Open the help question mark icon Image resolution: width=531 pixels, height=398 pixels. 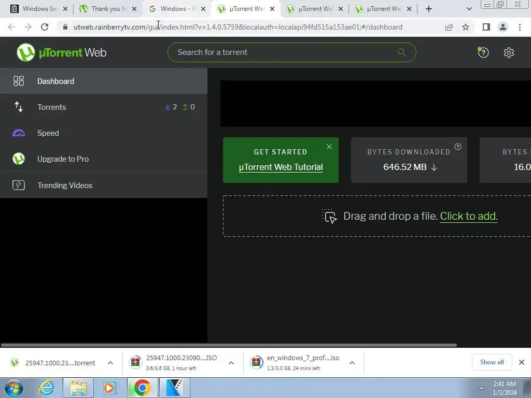click(483, 52)
